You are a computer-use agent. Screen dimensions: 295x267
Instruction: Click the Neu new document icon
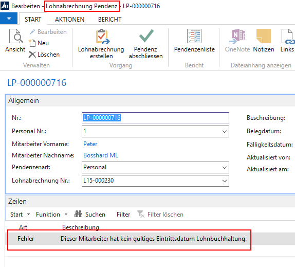click(32, 43)
